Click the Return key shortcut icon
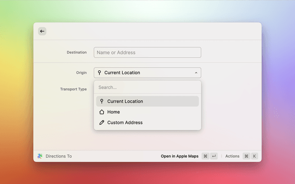This screenshot has height=184, width=295. [x=214, y=156]
